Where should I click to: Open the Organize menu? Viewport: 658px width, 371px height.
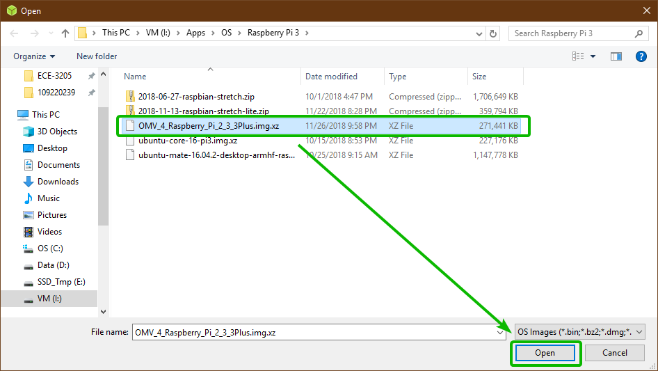(34, 56)
